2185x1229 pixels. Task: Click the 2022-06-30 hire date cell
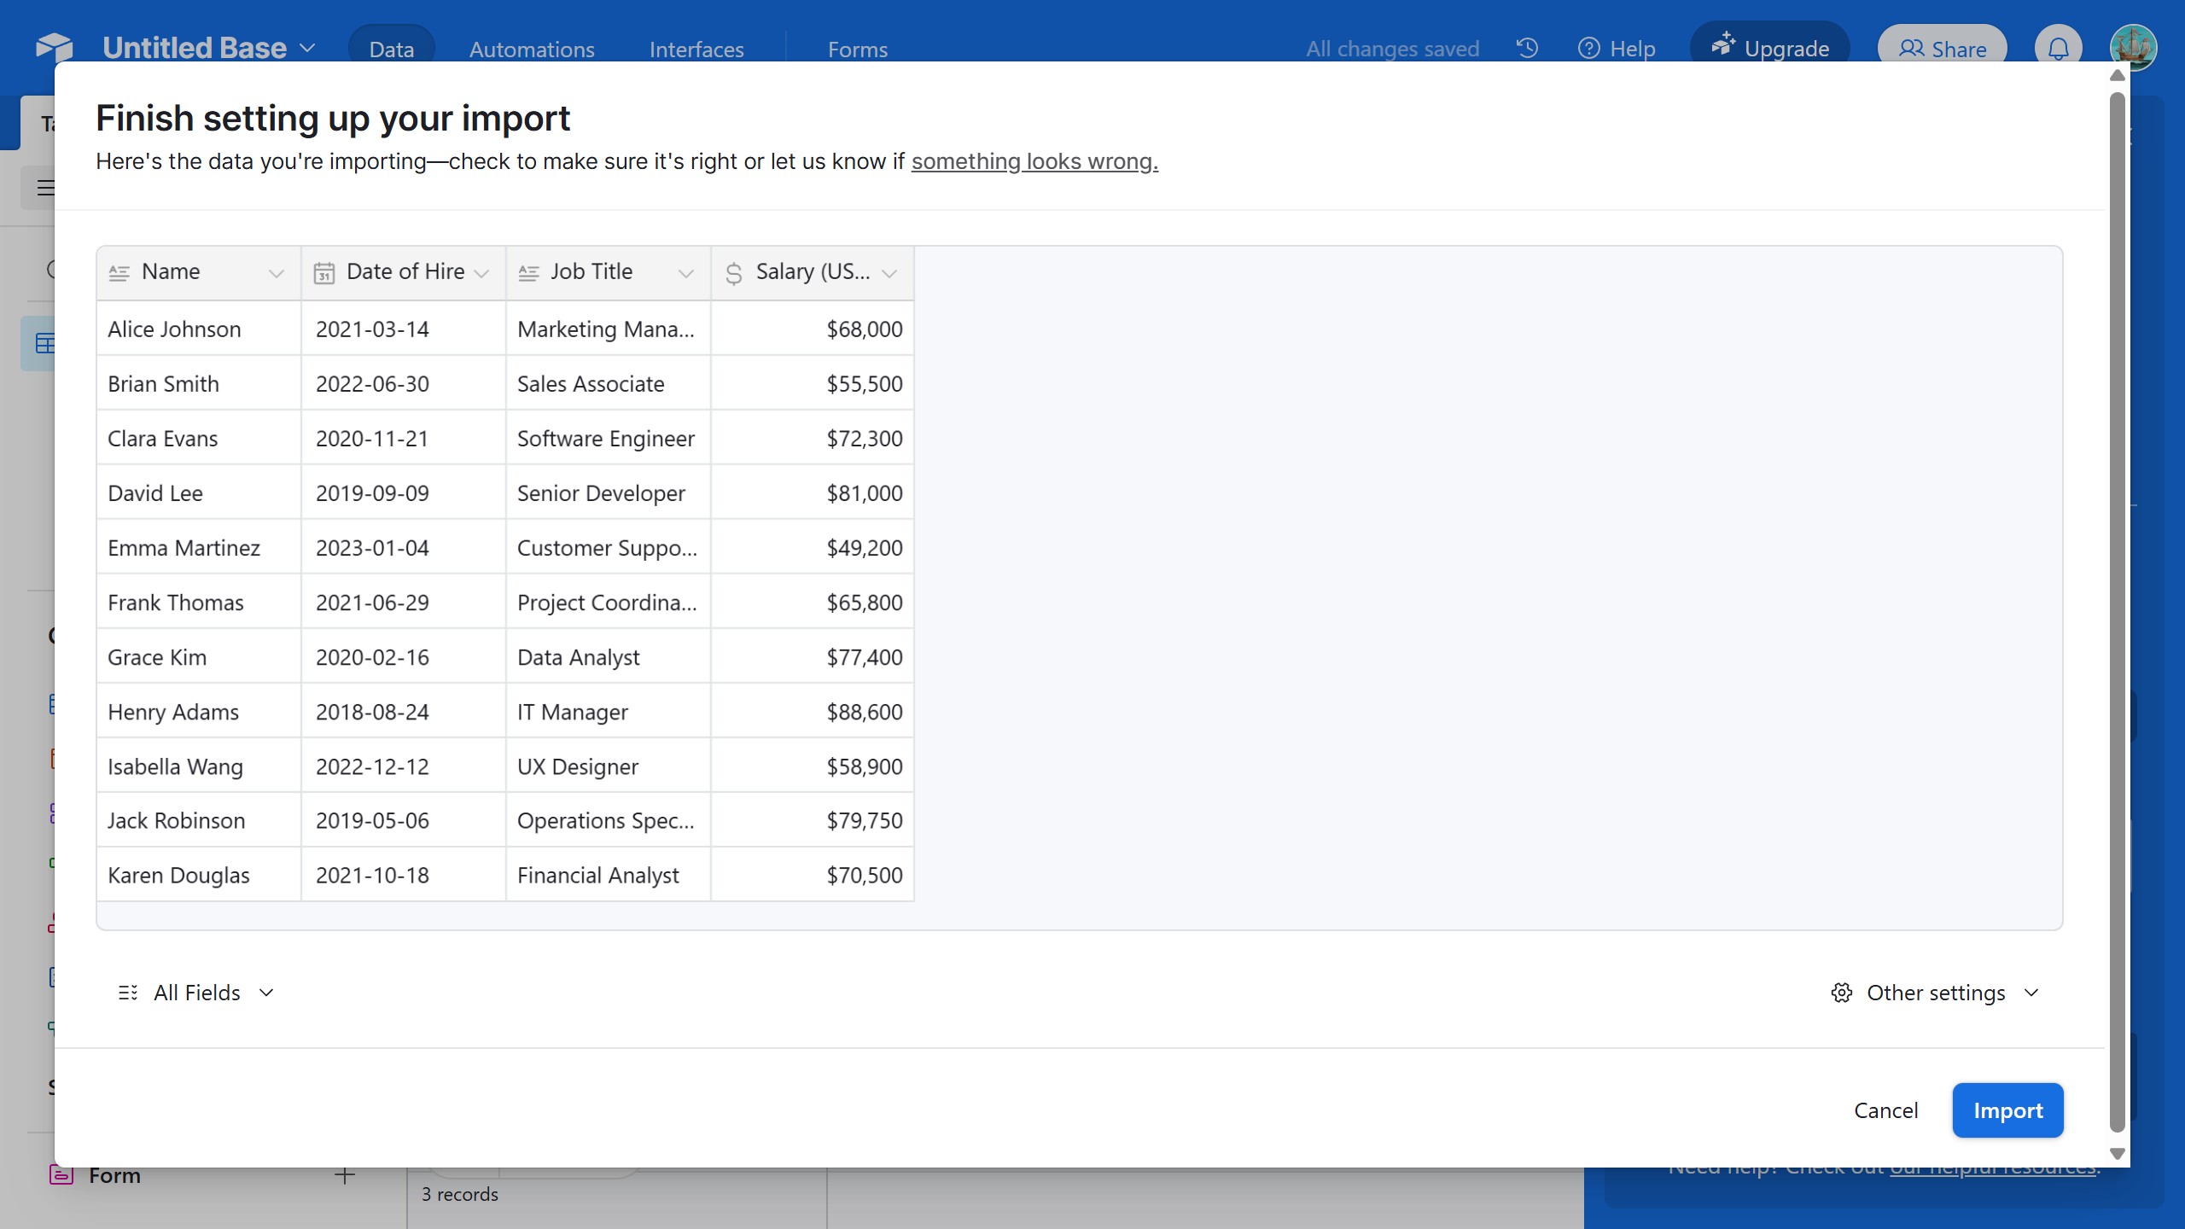coord(404,383)
